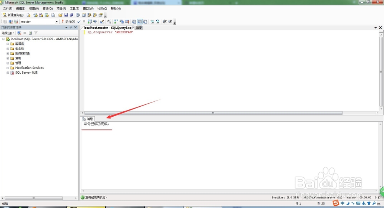The image size is (384, 208).
Task: Parse the query with the checkmark icon
Action: [79, 21]
